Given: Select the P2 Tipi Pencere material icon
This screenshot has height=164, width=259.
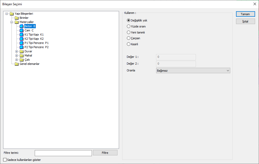Looking at the screenshot, I should (x=21, y=47).
